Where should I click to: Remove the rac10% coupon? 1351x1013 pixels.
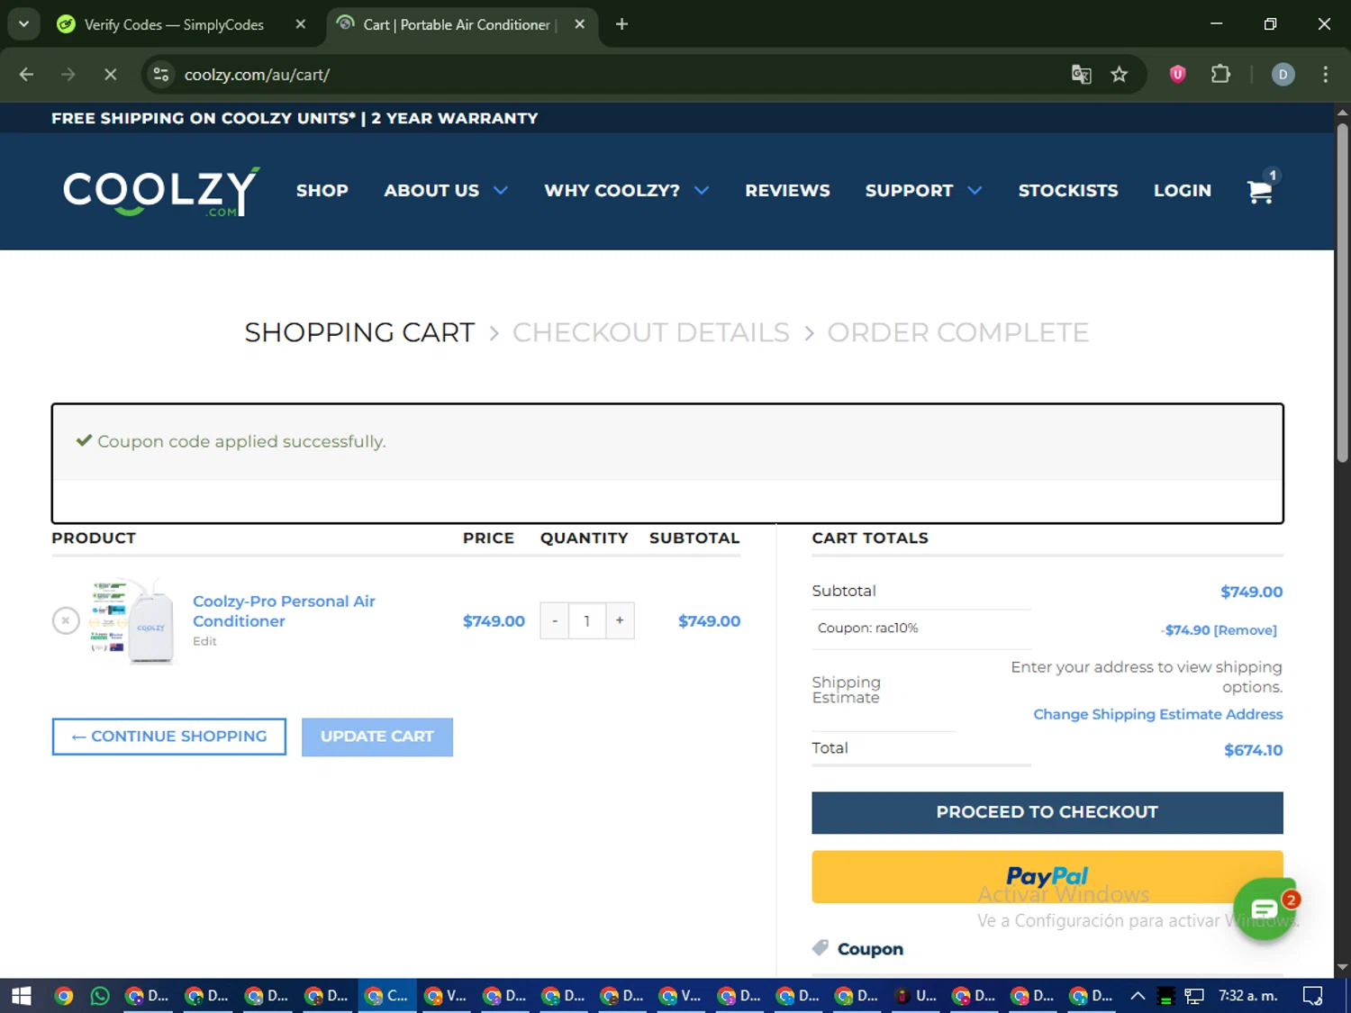[1246, 630]
